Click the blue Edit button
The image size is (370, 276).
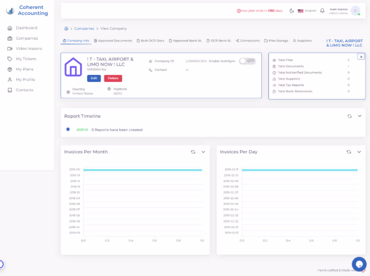pos(94,78)
